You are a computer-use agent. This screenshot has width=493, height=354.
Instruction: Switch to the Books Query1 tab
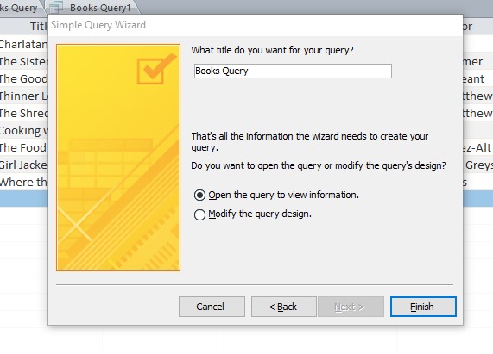(92, 8)
